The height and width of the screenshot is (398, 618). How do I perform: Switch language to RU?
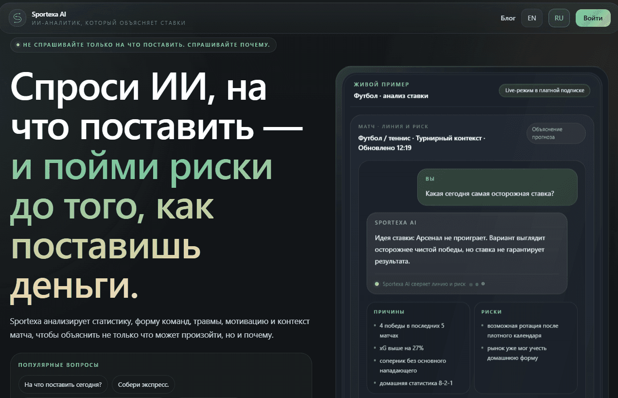tap(559, 18)
